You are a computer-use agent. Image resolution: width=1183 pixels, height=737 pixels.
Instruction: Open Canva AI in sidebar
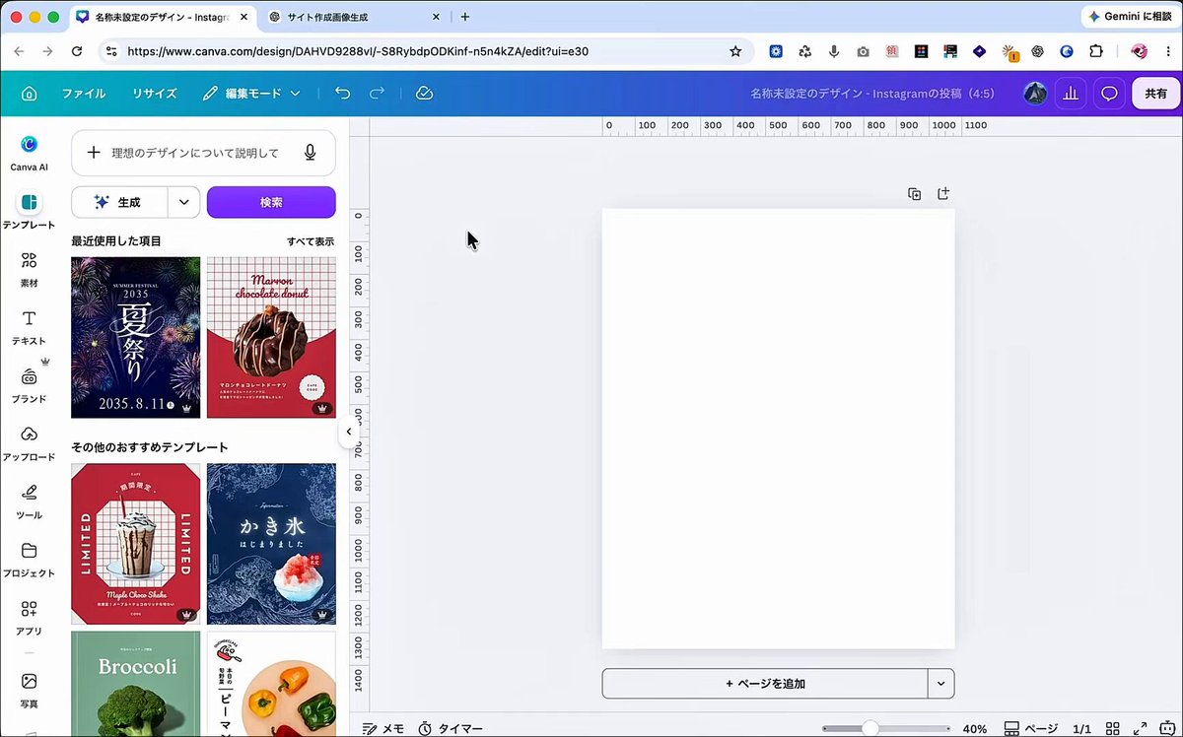(x=30, y=152)
